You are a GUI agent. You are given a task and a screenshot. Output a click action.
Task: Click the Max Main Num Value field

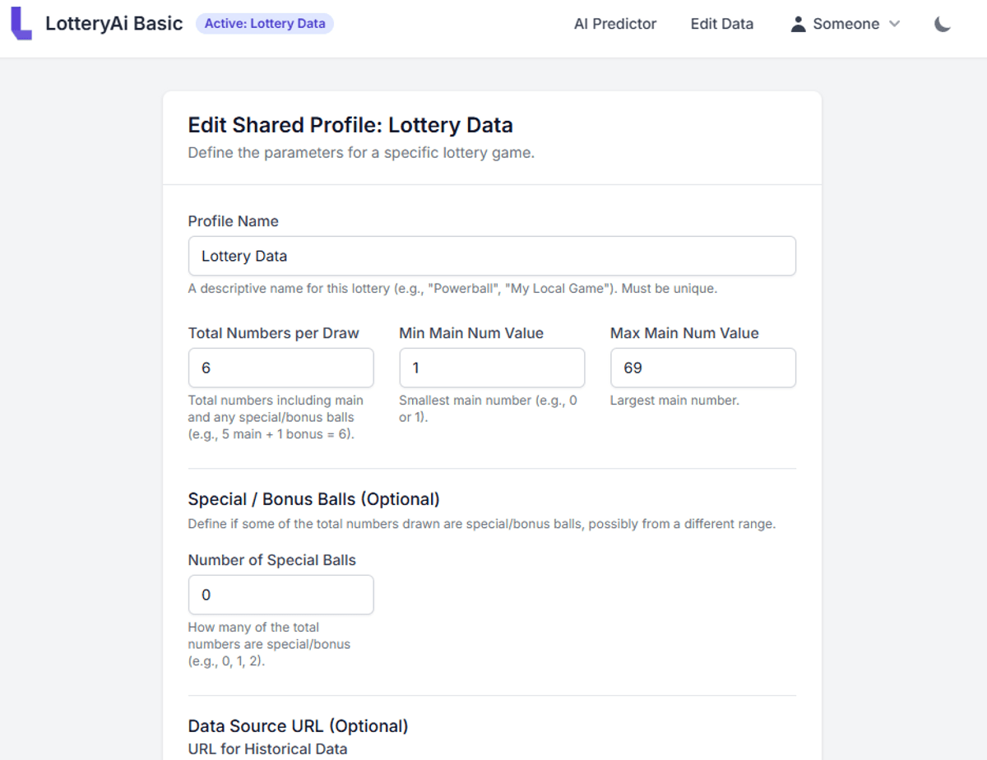[702, 368]
